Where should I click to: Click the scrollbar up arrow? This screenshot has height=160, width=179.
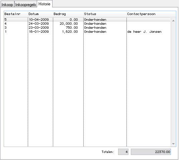tap(173, 21)
